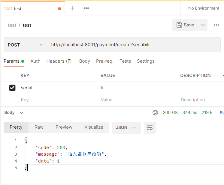Click closing brace on line 5
The width and height of the screenshot is (224, 185).
pyautogui.click(x=26, y=168)
